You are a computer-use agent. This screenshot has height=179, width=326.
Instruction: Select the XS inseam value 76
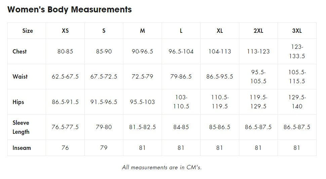(x=65, y=148)
